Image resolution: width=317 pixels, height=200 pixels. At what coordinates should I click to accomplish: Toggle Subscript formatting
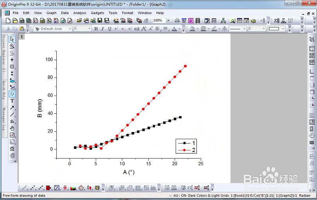(x=123, y=29)
